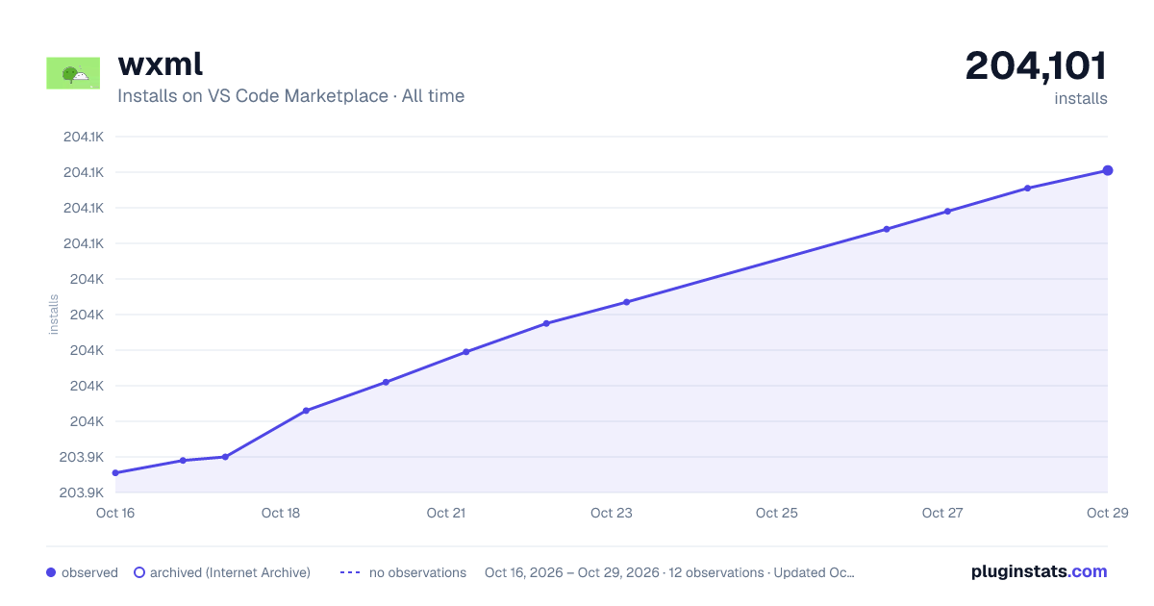1154x606 pixels.
Task: Click the 204,101 installs total
Action: [1036, 65]
